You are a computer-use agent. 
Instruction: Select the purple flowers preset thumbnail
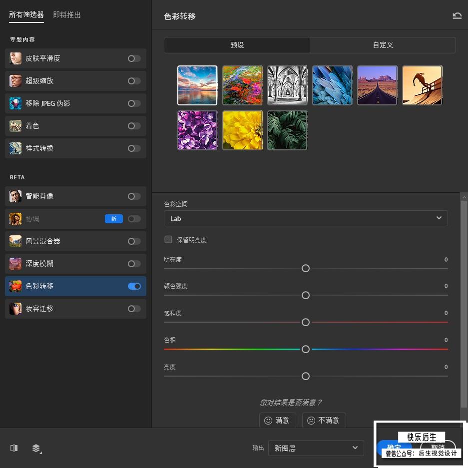click(197, 130)
